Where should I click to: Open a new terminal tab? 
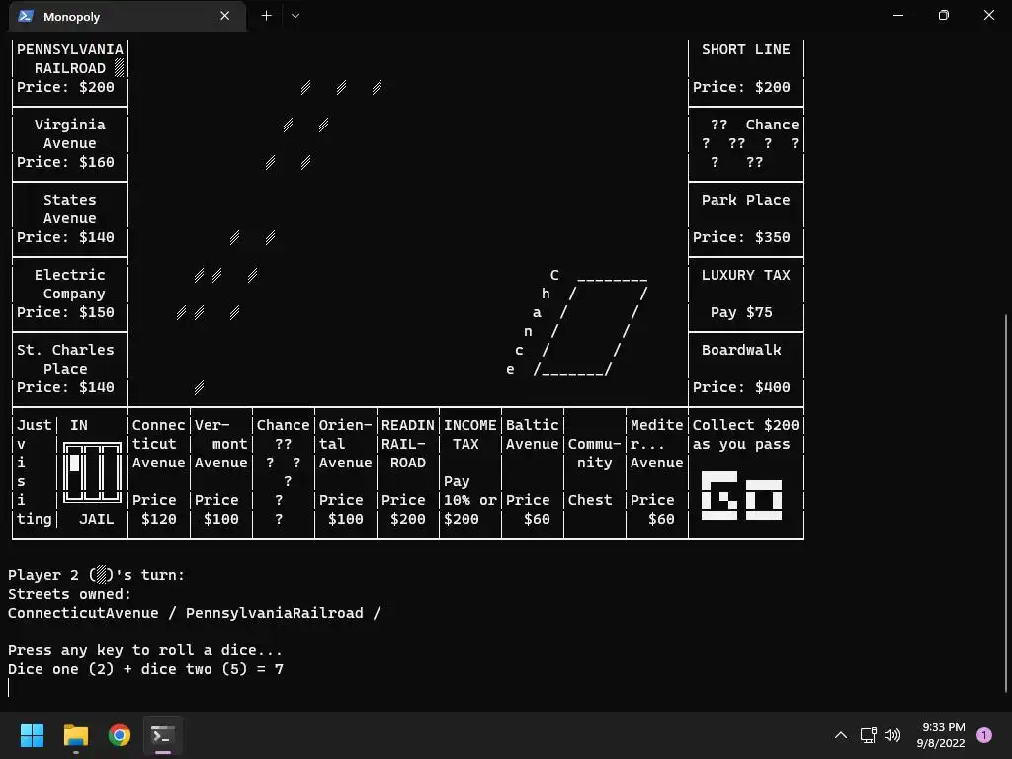point(266,16)
